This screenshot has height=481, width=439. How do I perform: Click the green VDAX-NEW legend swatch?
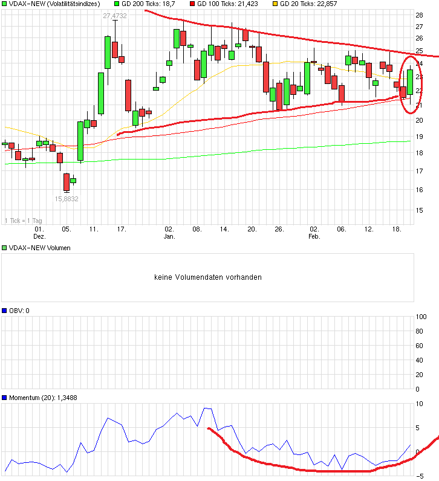tap(4, 4)
